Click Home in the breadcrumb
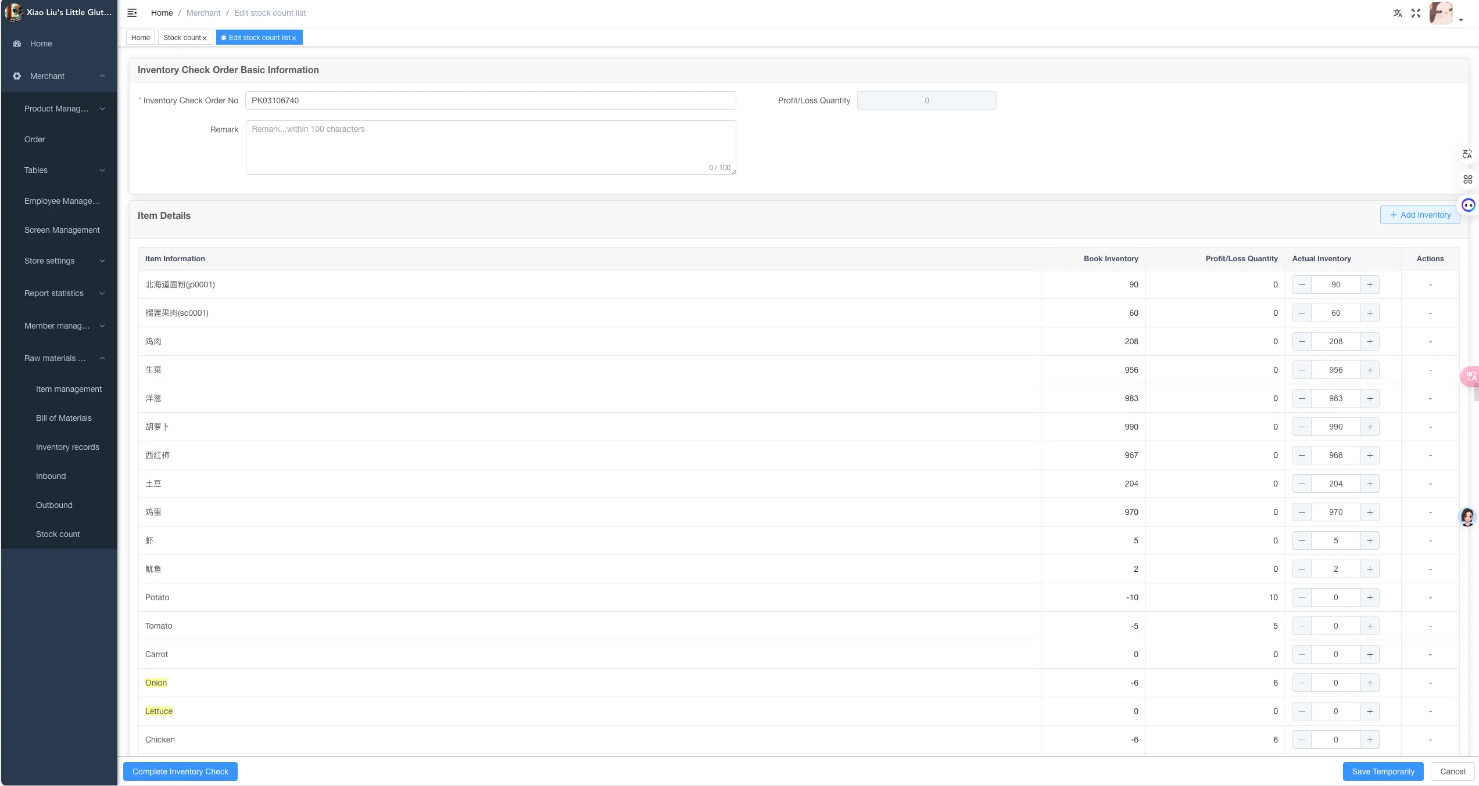This screenshot has height=786, width=1479. tap(162, 13)
